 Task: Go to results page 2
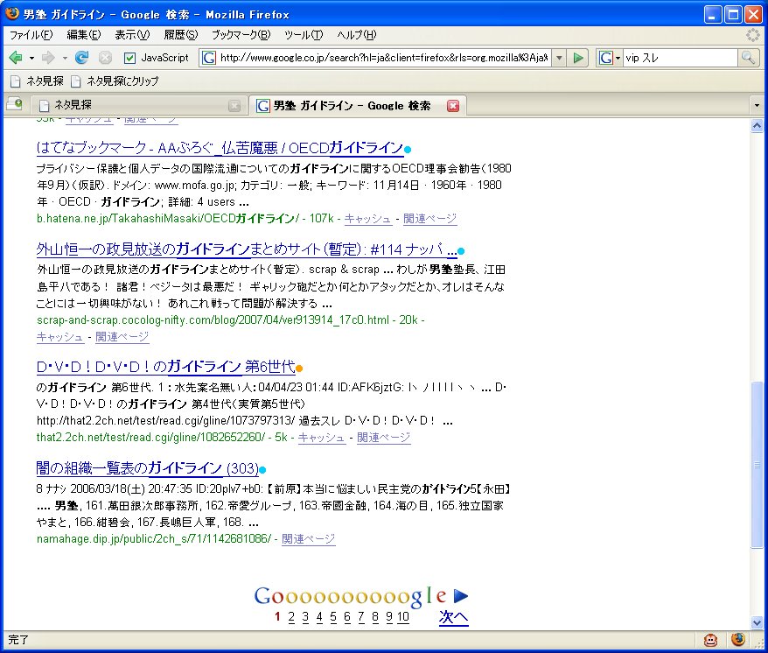(x=291, y=617)
